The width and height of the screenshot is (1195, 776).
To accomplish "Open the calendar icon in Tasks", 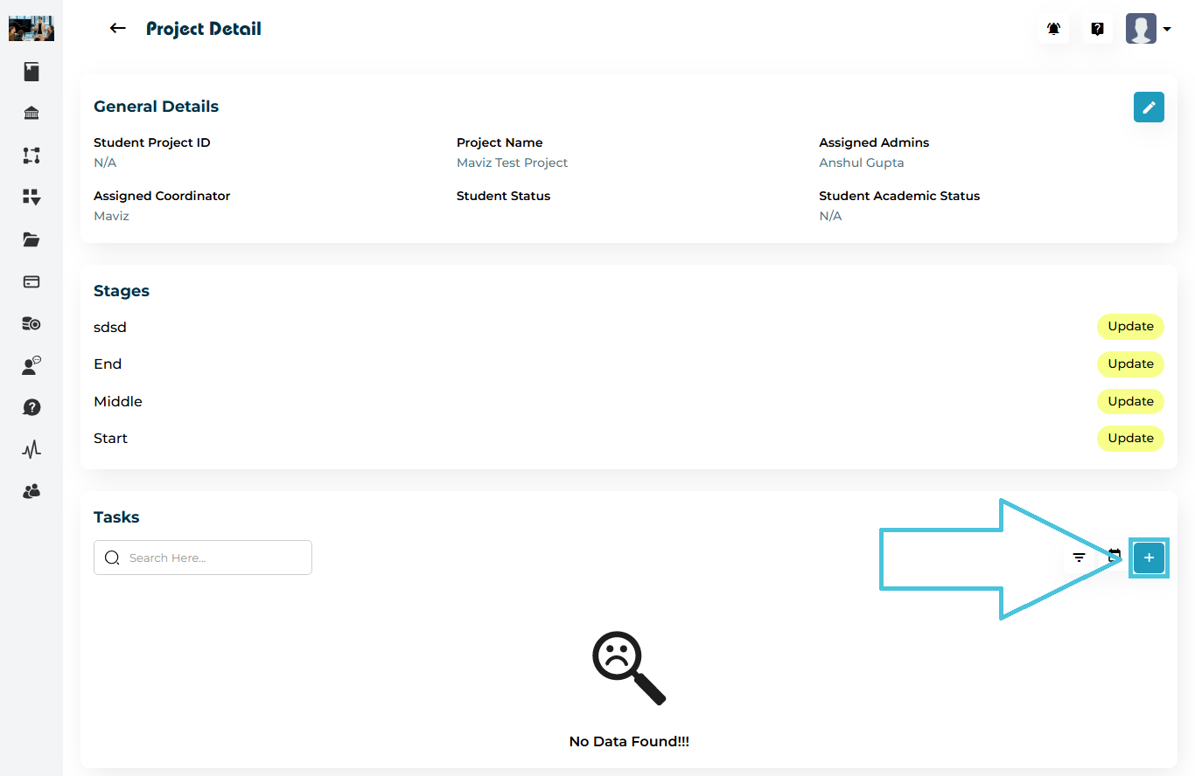I will 1114,556.
